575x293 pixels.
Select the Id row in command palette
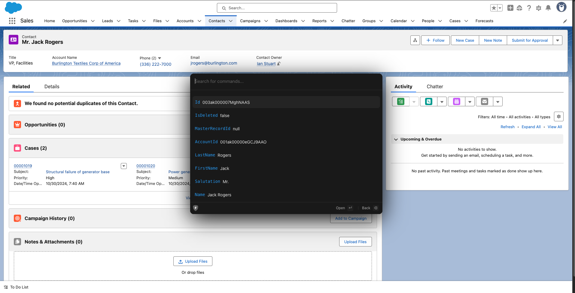pos(286,102)
